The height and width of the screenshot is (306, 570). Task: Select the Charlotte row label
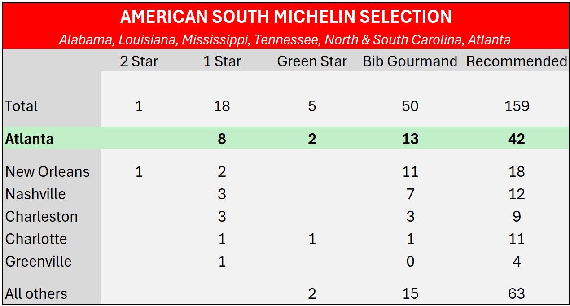click(x=36, y=239)
